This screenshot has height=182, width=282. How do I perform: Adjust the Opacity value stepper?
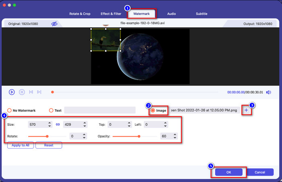pyautogui.click(x=176, y=136)
